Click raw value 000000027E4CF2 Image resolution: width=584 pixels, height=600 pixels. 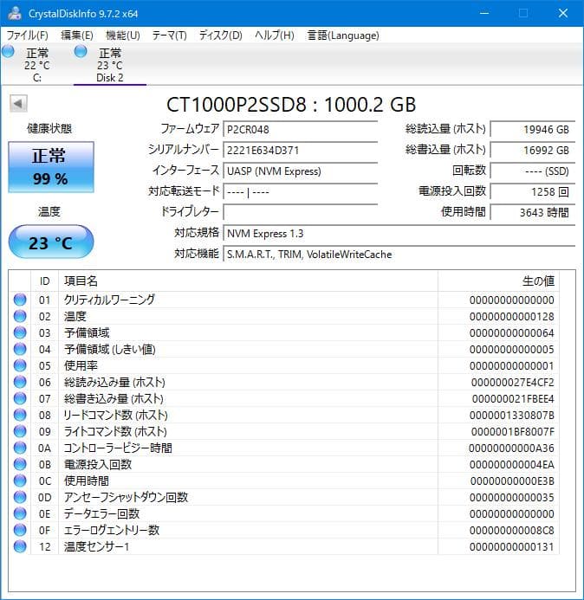pos(512,383)
